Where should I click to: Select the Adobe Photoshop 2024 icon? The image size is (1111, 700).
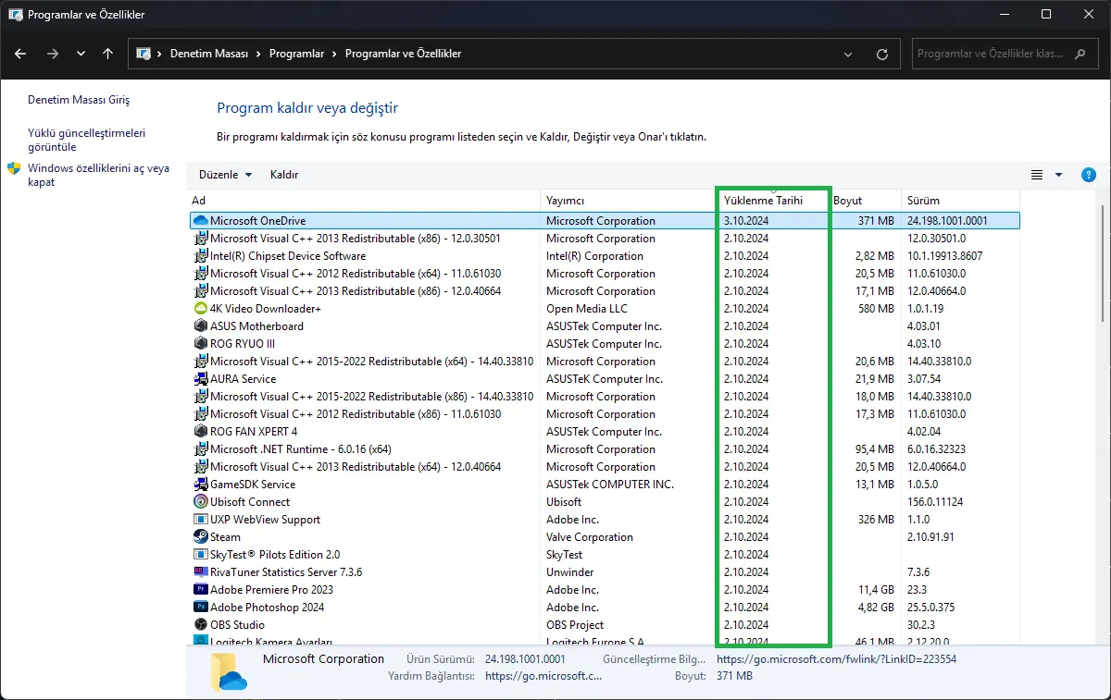(x=201, y=608)
